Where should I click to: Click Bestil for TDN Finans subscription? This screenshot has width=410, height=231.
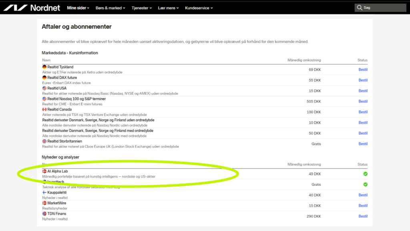pyautogui.click(x=363, y=216)
